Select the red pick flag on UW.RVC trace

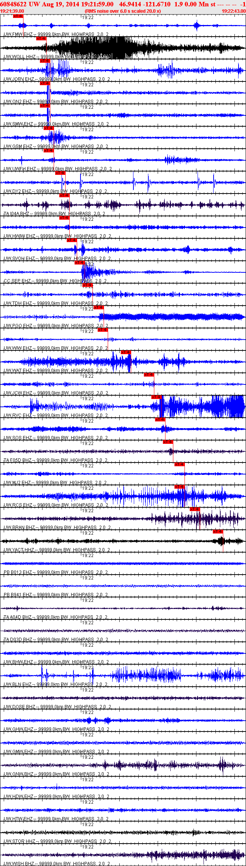(x=157, y=397)
